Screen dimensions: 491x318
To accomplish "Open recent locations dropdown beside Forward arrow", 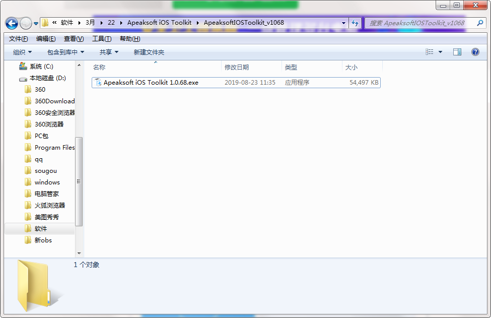I will coord(36,24).
